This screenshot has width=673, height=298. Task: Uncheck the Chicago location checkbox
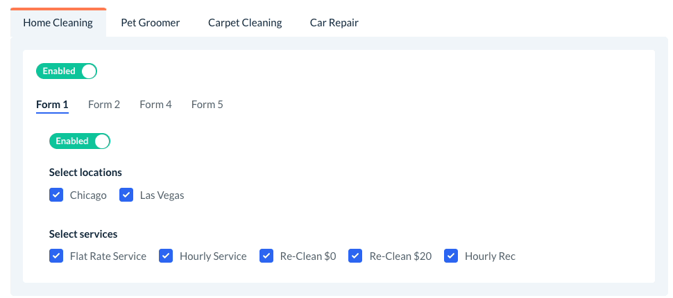(x=56, y=195)
